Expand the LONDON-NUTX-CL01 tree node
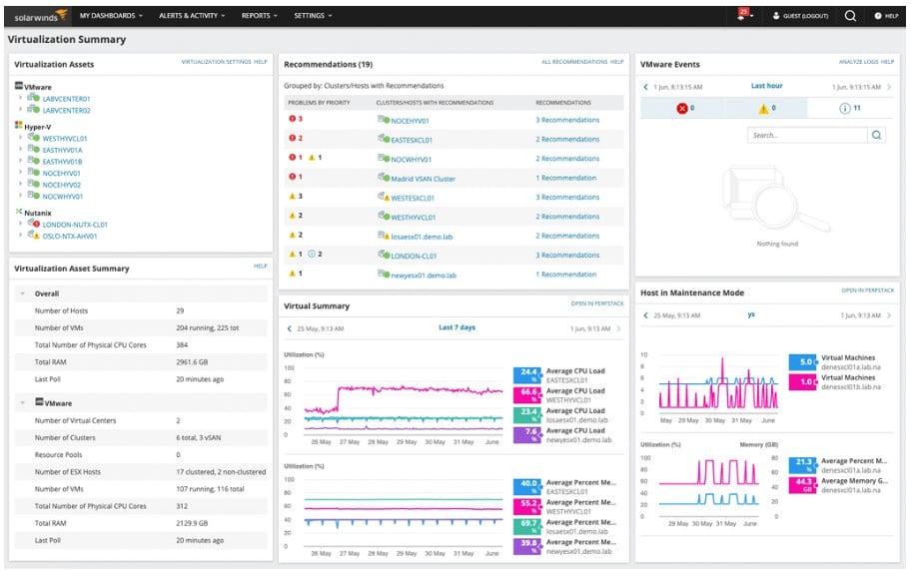 coord(20,224)
